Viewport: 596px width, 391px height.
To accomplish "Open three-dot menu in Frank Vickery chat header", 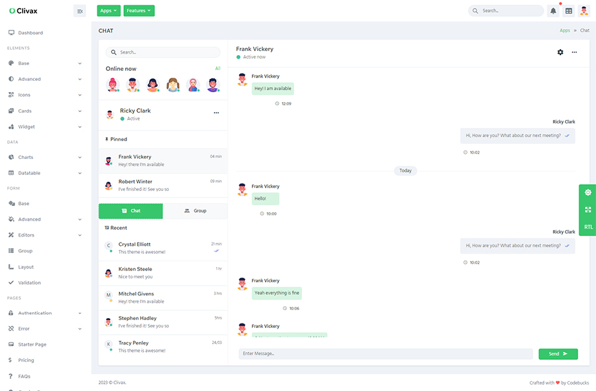I will [x=574, y=52].
